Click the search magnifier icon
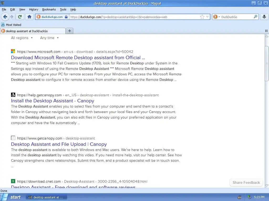The image size is (269, 201). tap(255, 16)
